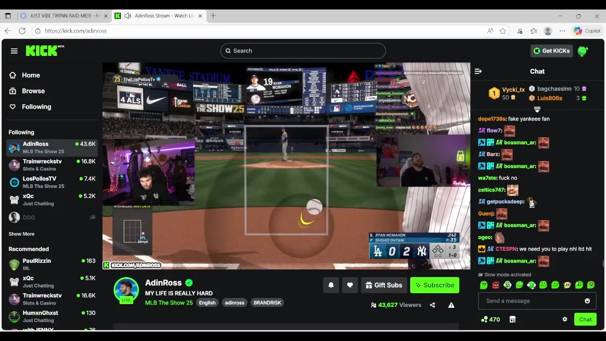Click the BRANDRISK tag
Viewport: 606px width, 341px height.
(267, 303)
